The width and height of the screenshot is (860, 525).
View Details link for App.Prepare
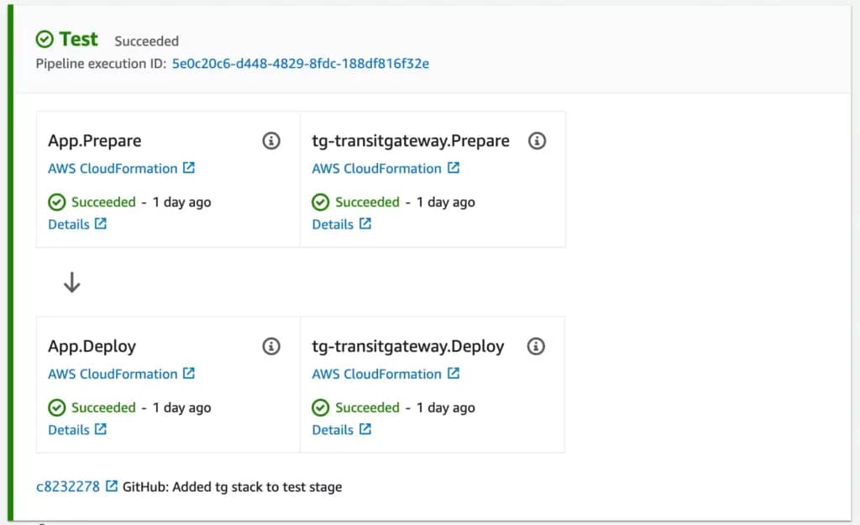point(69,224)
